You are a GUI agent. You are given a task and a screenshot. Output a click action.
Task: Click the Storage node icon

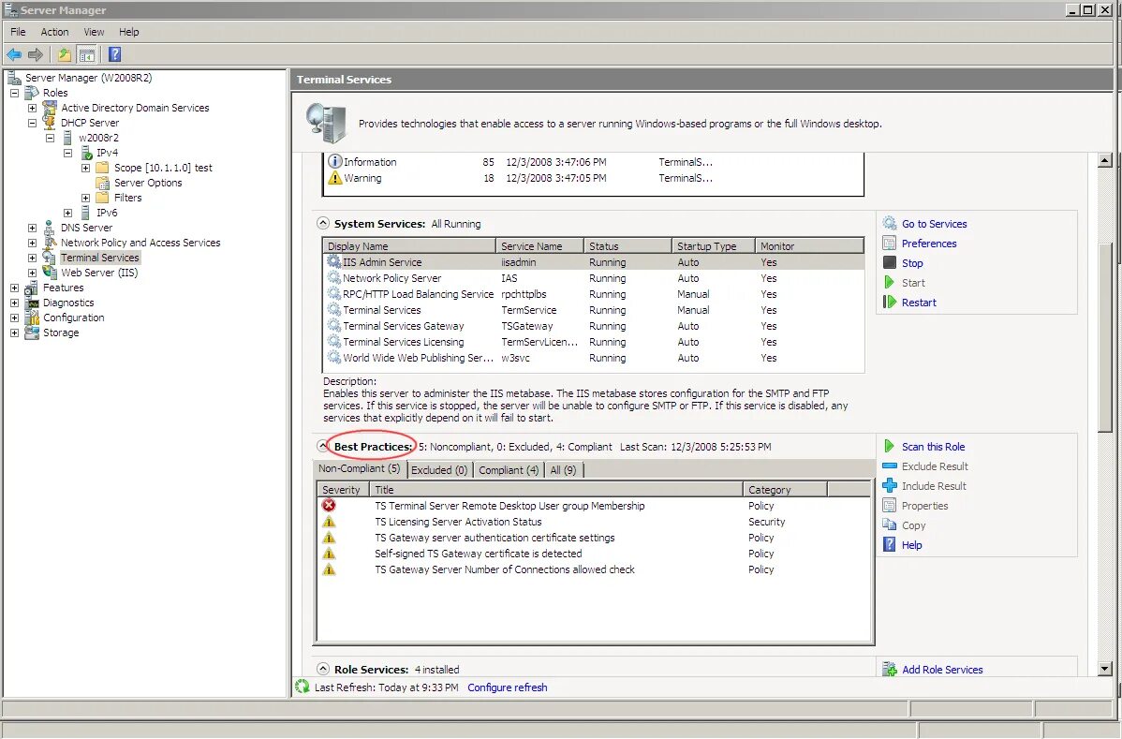(32, 333)
